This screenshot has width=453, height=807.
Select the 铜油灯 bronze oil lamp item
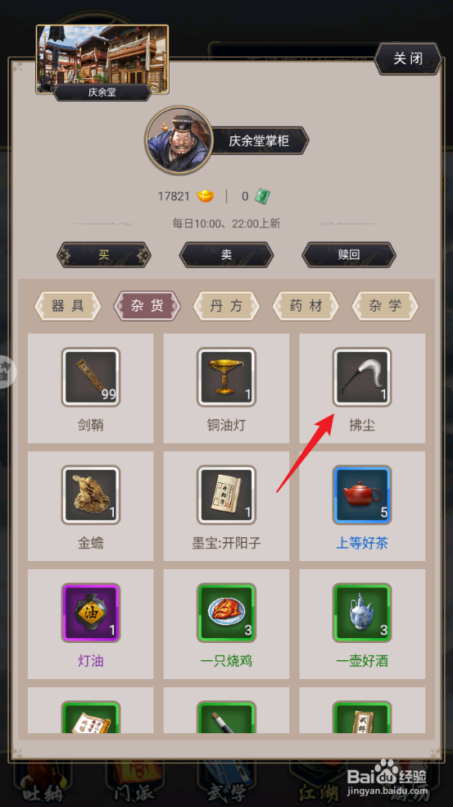[226, 388]
